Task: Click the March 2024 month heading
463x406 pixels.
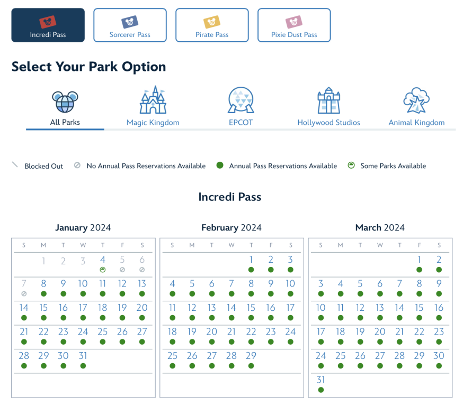Action: pyautogui.click(x=380, y=228)
